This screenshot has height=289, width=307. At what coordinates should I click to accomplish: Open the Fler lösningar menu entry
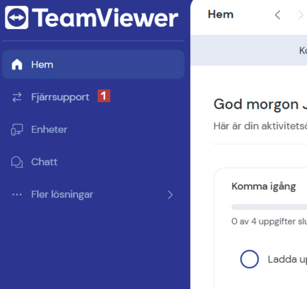tap(93, 194)
